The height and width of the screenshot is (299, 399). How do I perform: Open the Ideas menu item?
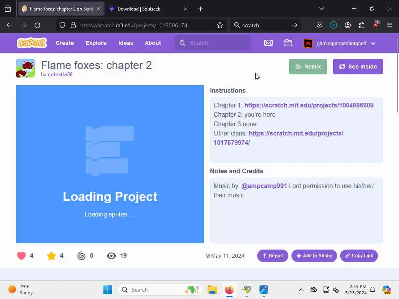coord(126,43)
